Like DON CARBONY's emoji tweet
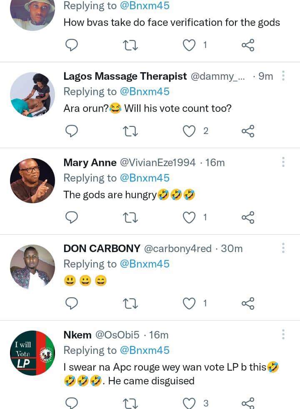This screenshot has width=300, height=409. pos(190,303)
